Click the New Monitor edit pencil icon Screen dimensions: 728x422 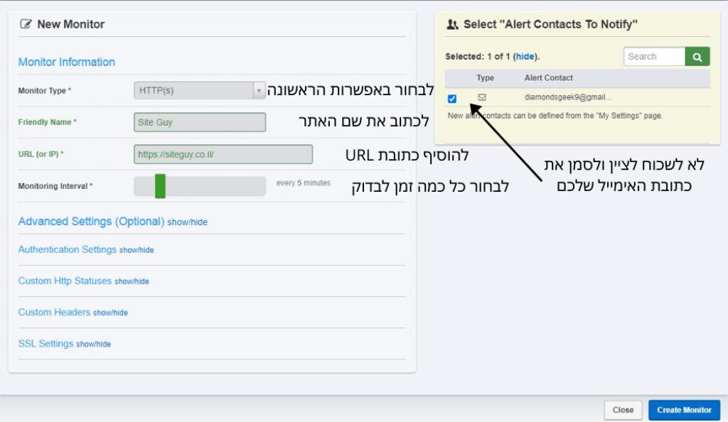click(x=26, y=24)
